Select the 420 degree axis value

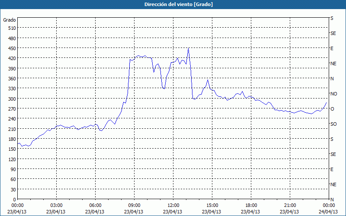(13, 58)
